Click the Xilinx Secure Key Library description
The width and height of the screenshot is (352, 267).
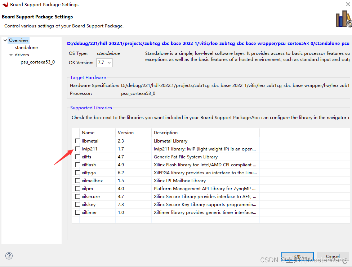click(x=205, y=204)
